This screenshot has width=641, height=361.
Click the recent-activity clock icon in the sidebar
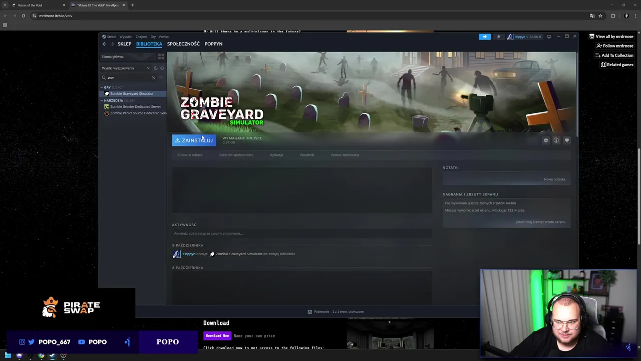pos(155,68)
